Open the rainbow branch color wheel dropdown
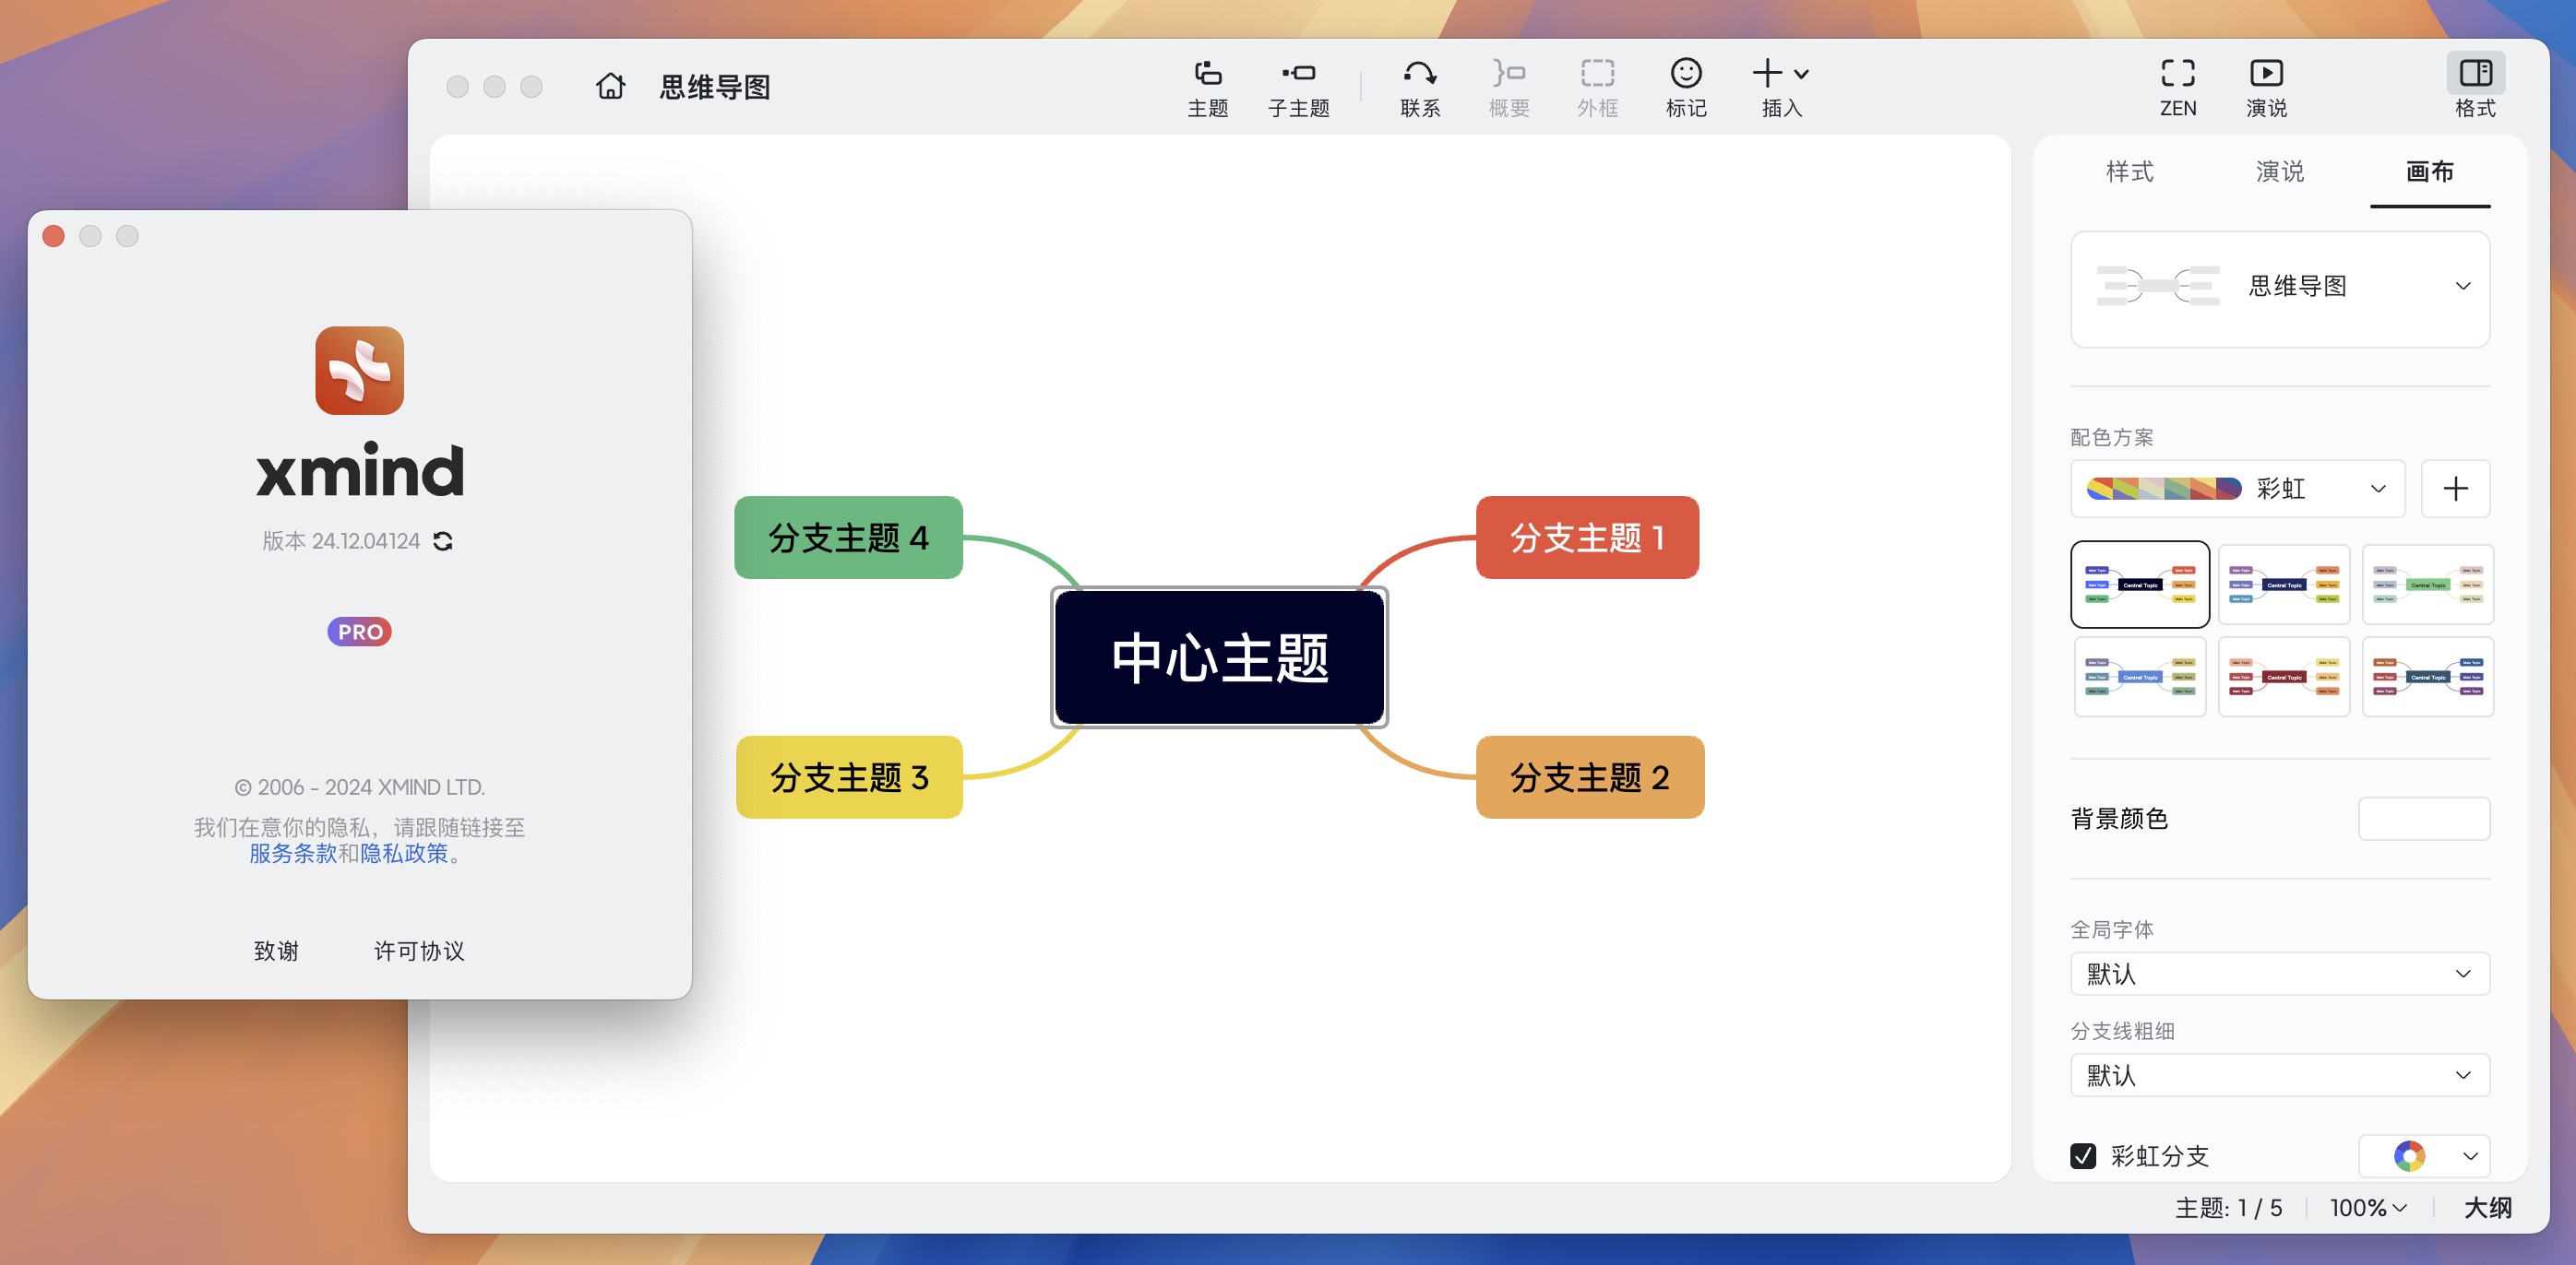Viewport: 2576px width, 1265px height. tap(2423, 1156)
